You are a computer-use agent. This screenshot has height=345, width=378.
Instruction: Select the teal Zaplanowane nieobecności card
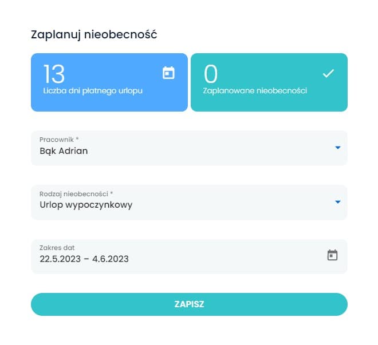click(x=269, y=82)
